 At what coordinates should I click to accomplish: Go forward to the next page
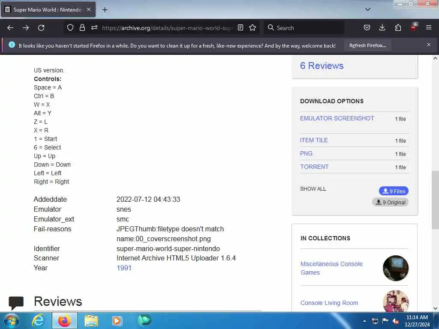coord(25,28)
